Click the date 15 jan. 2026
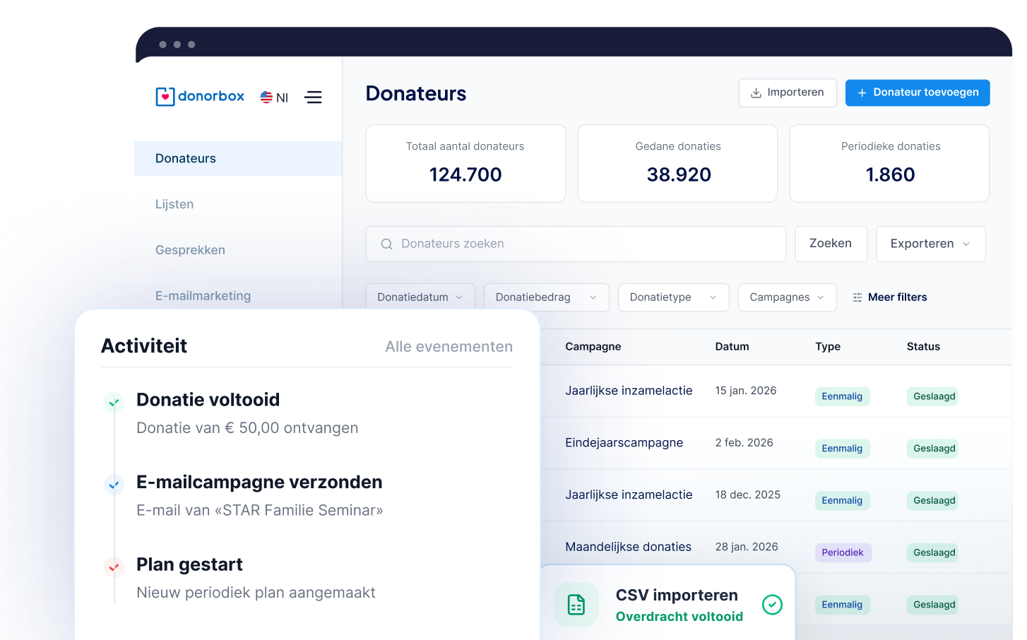The height and width of the screenshot is (640, 1027). tap(745, 391)
